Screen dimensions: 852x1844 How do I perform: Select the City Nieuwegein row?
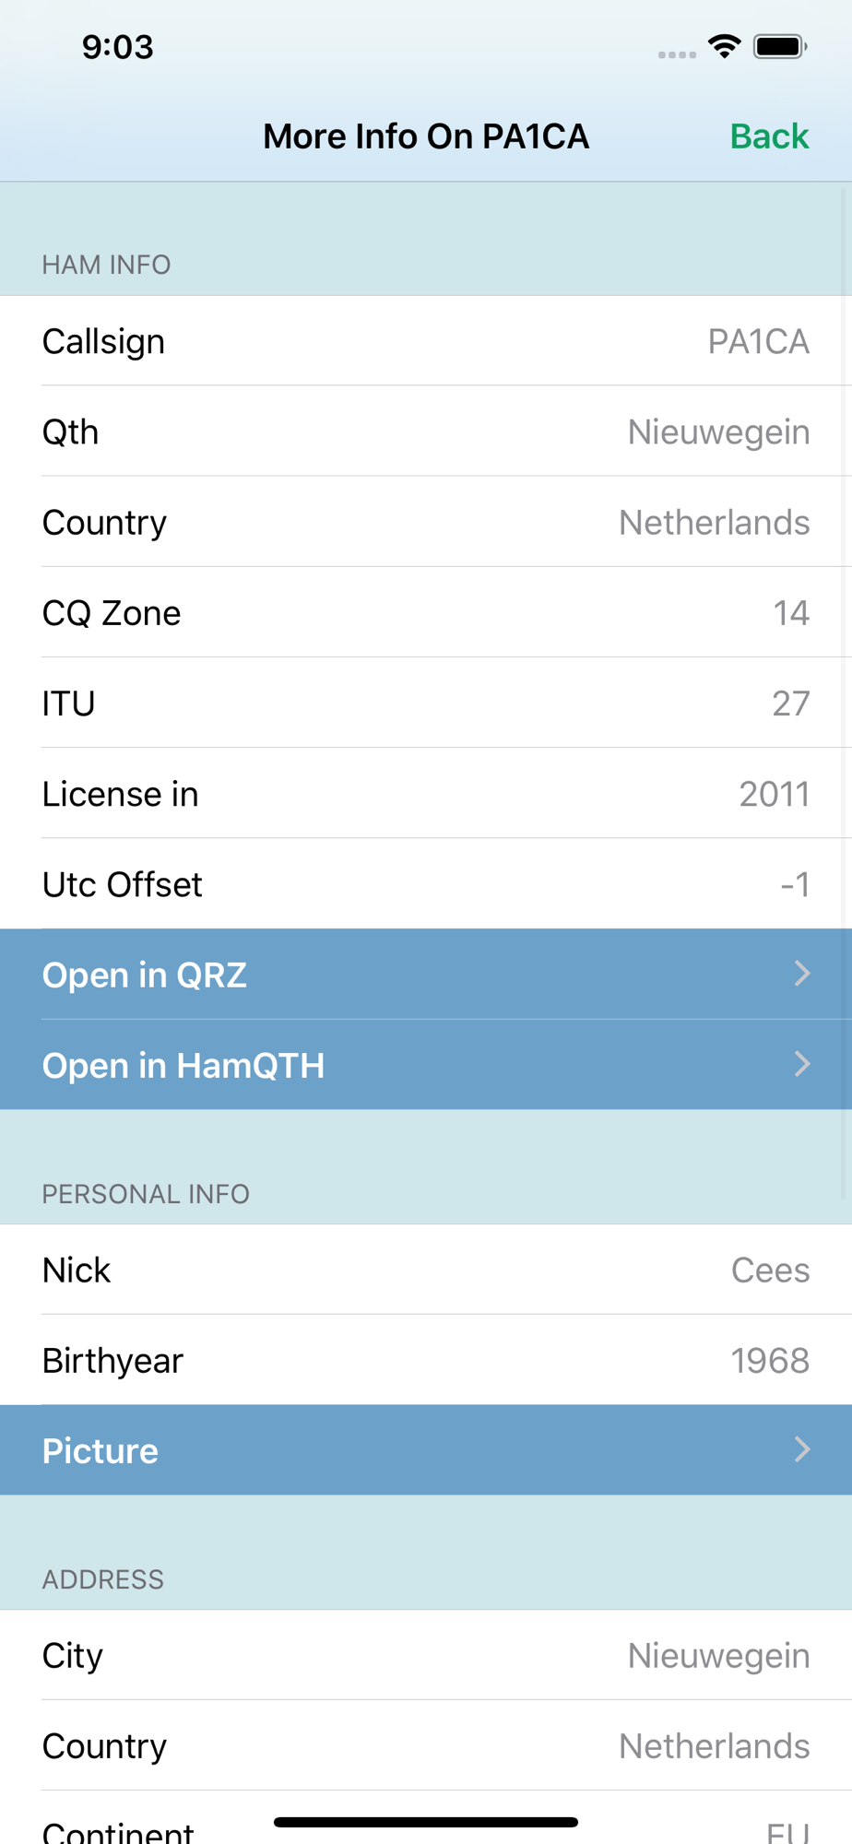tap(426, 1655)
